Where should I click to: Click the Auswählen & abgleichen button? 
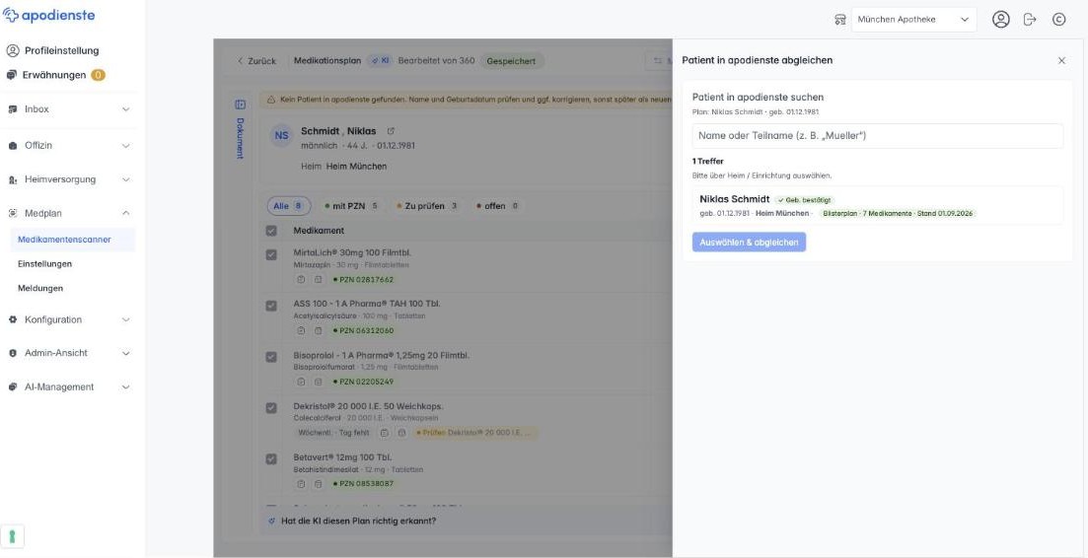(749, 243)
